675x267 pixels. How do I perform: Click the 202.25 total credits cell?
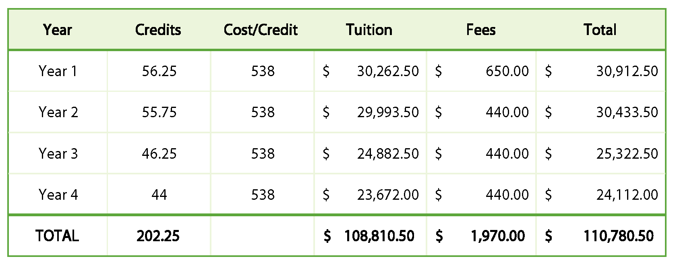pos(158,236)
